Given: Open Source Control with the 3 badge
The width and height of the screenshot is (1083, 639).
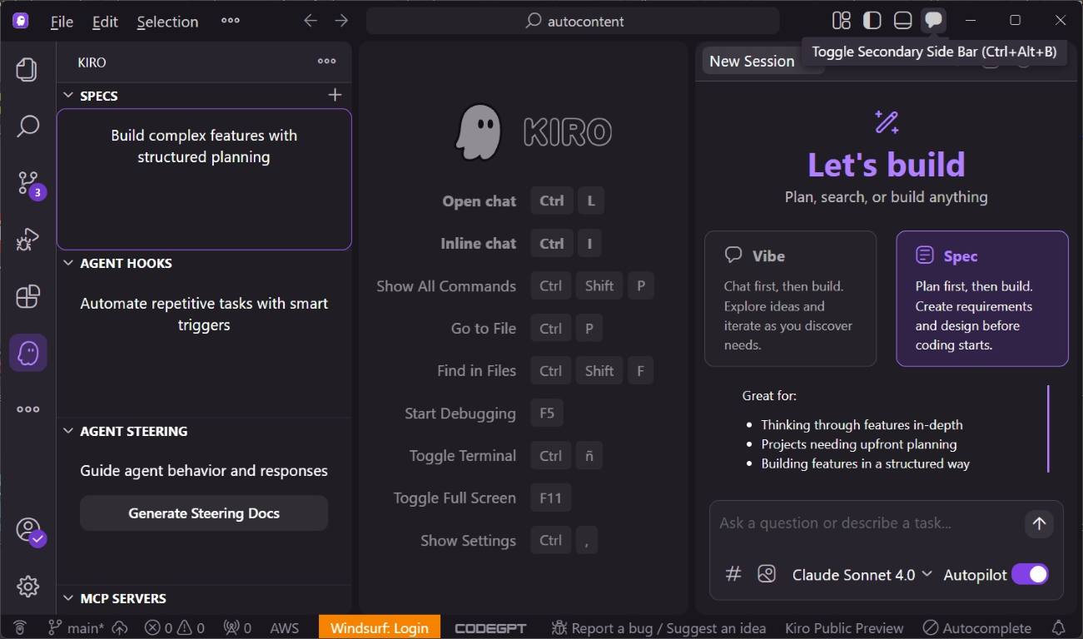Looking at the screenshot, I should click(29, 184).
